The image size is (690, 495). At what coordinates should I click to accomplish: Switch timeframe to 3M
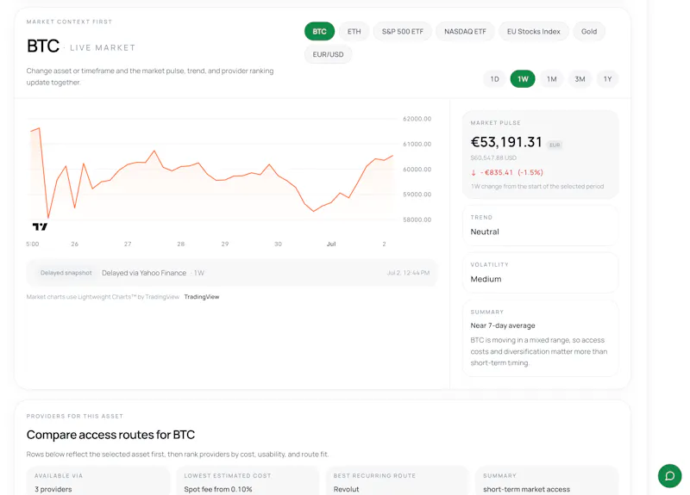(580, 79)
